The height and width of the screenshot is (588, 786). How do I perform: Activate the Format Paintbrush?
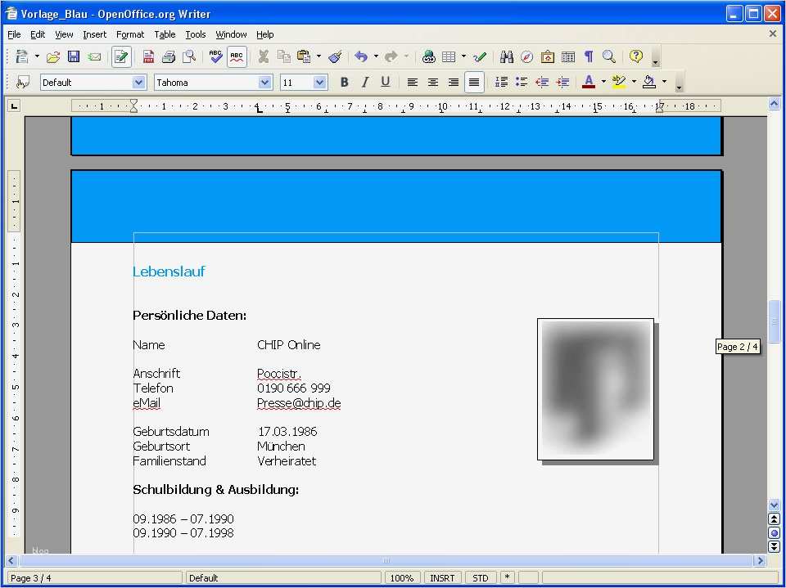334,56
